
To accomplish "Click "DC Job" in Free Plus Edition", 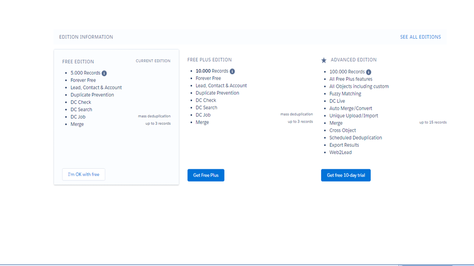I will coord(203,115).
